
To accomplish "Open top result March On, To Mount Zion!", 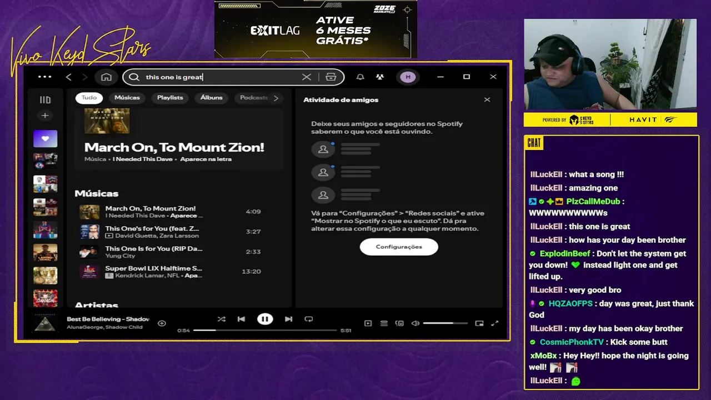I will [x=174, y=147].
